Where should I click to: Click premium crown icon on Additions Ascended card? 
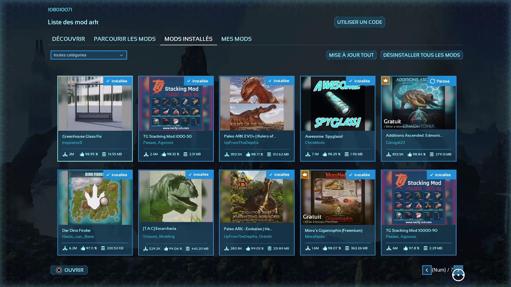click(x=385, y=81)
